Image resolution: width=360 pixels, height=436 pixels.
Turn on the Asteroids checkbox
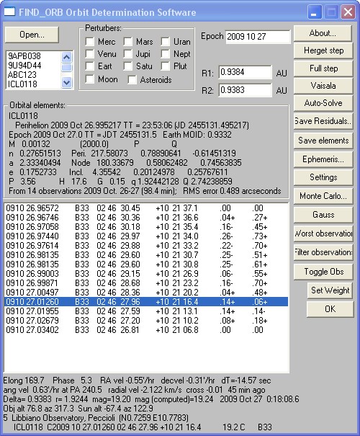coord(132,80)
